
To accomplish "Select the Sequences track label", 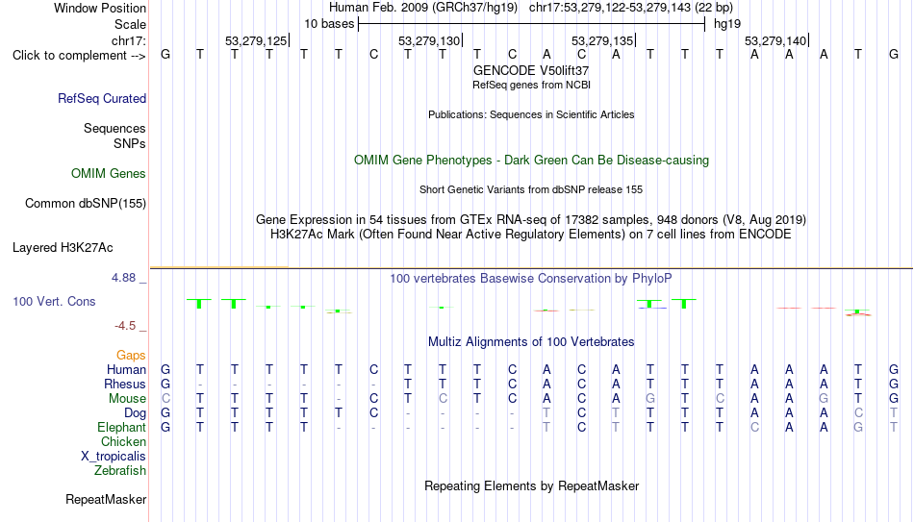I will pyautogui.click(x=114, y=128).
